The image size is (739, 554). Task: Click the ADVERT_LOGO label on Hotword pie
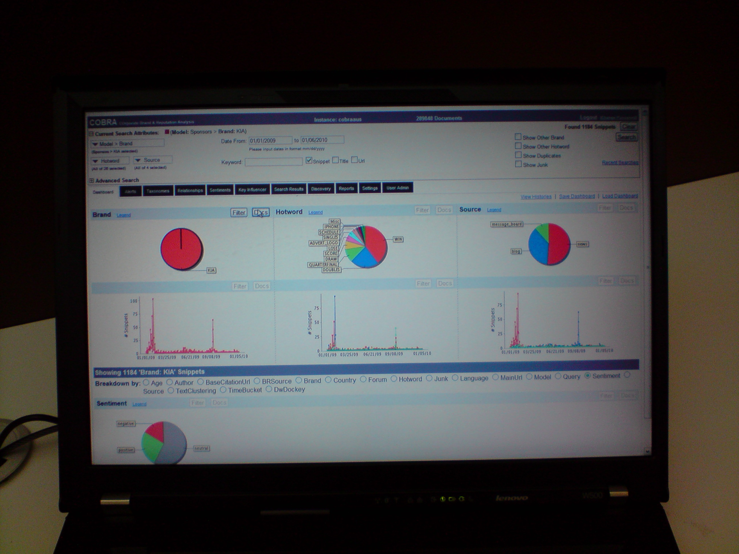point(323,243)
